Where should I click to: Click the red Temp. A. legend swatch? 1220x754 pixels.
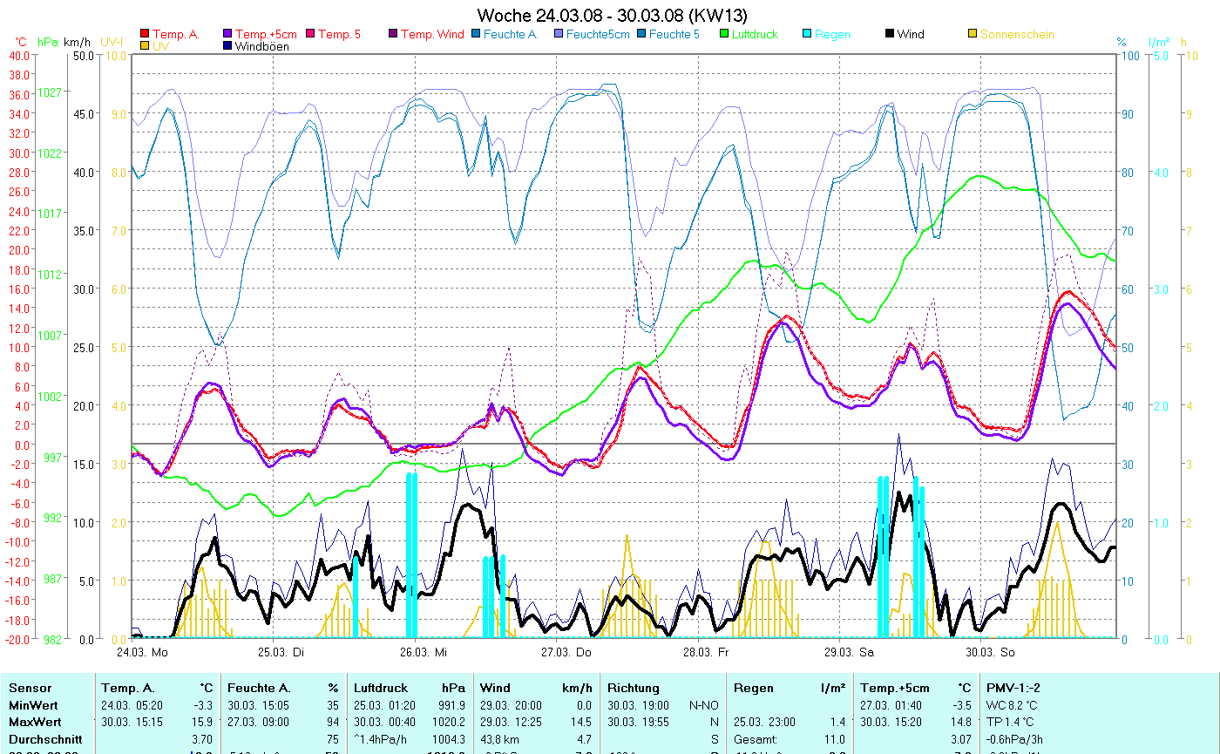144,34
